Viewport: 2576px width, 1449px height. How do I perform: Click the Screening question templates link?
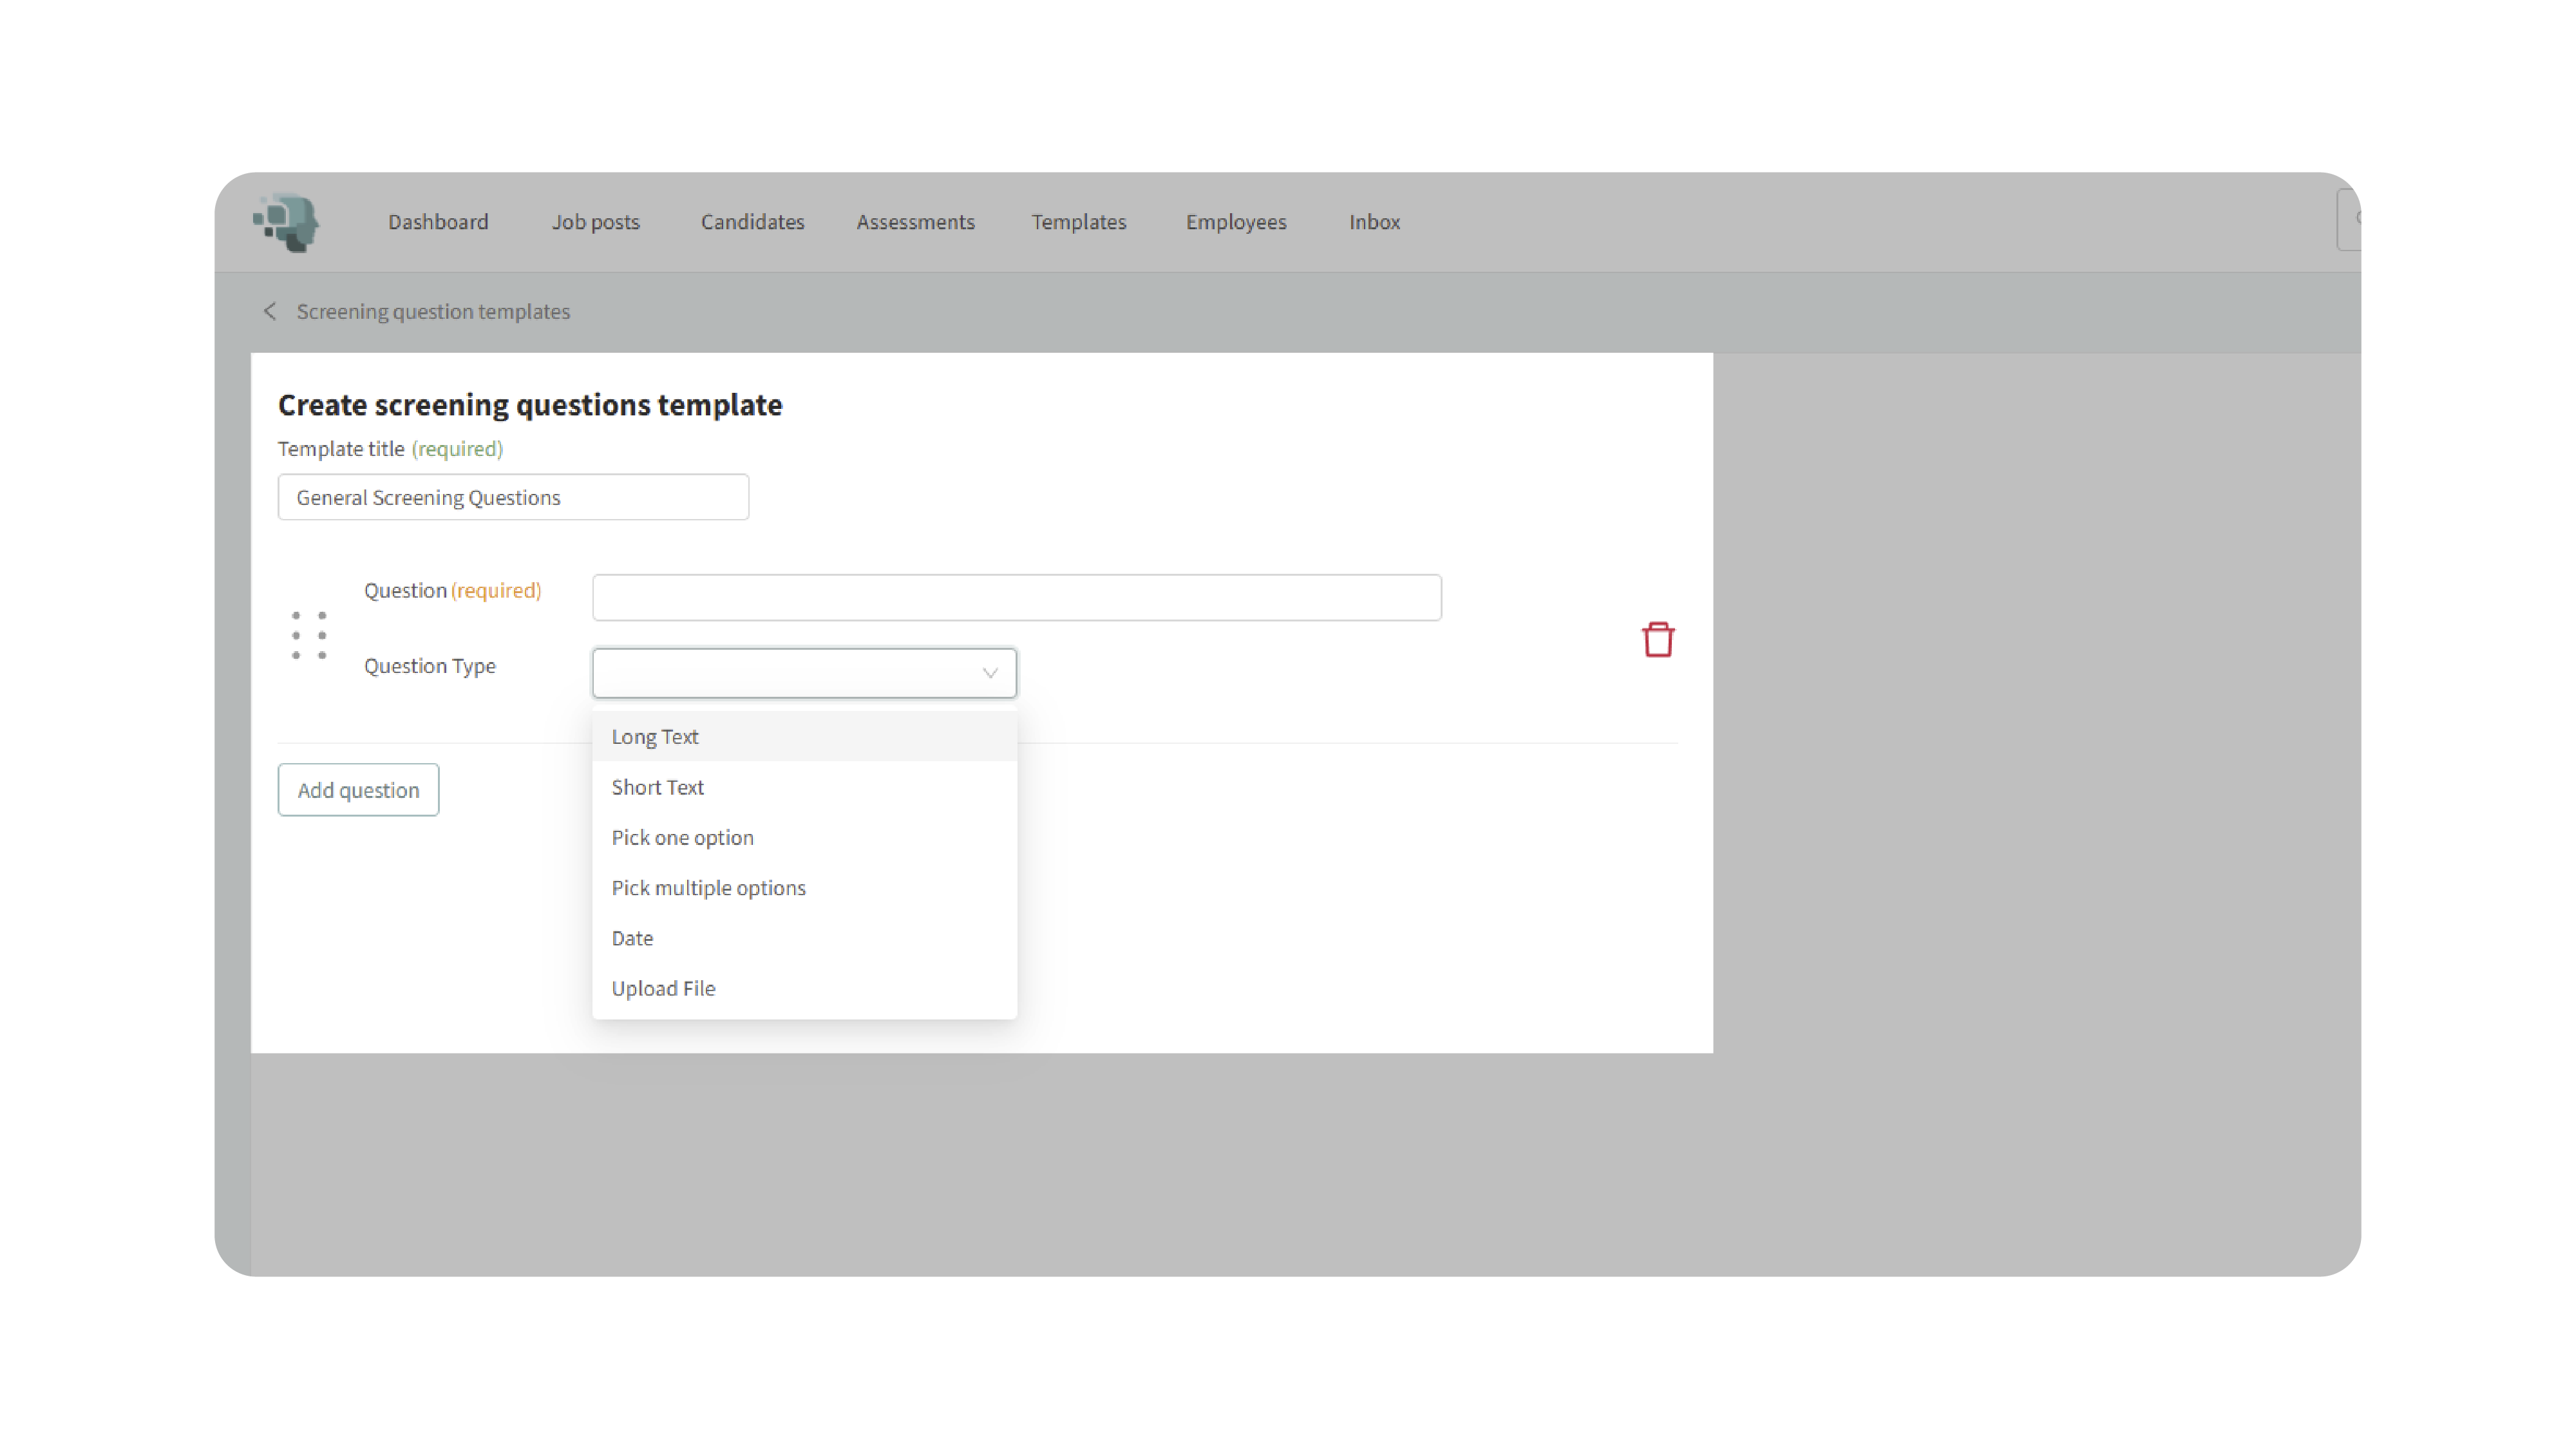pos(433,311)
